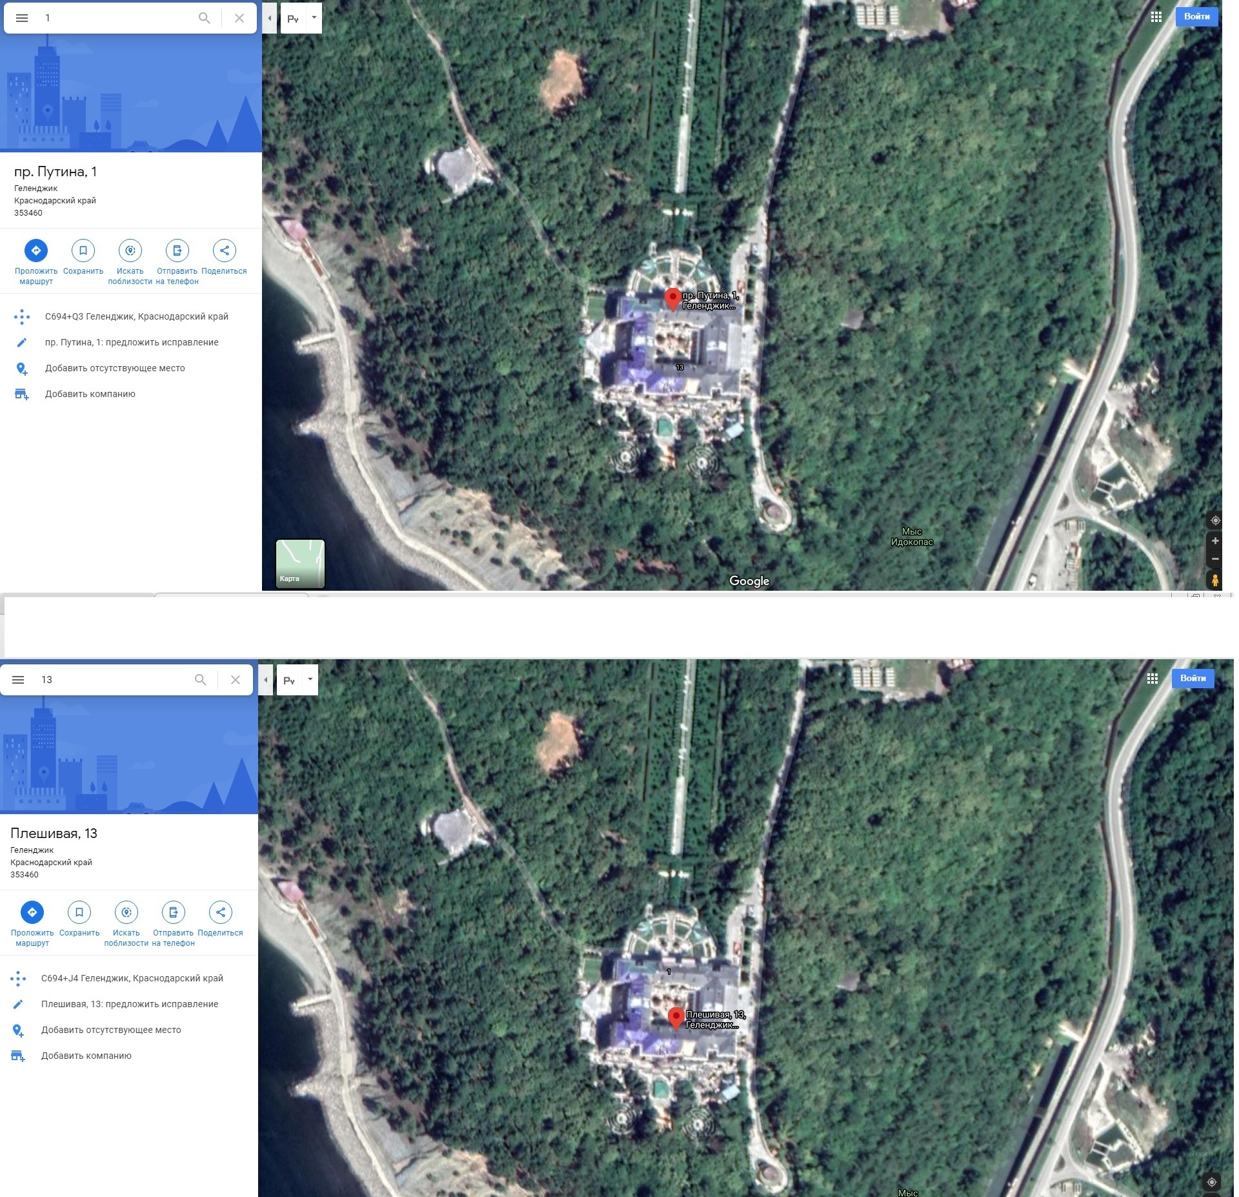Click the Pegman Street View icon

[1214, 579]
